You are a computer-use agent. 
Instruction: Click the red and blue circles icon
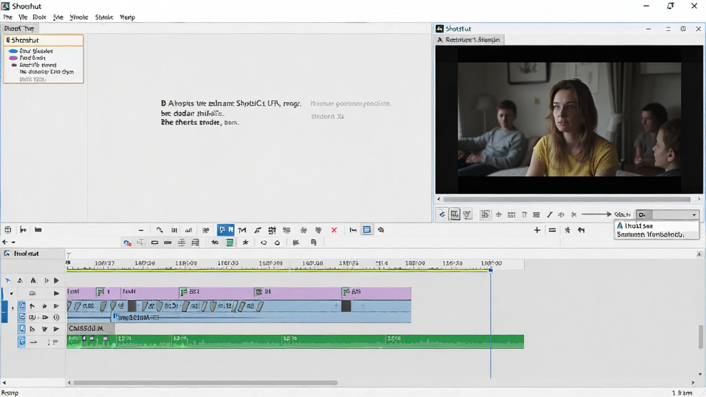tap(128, 243)
